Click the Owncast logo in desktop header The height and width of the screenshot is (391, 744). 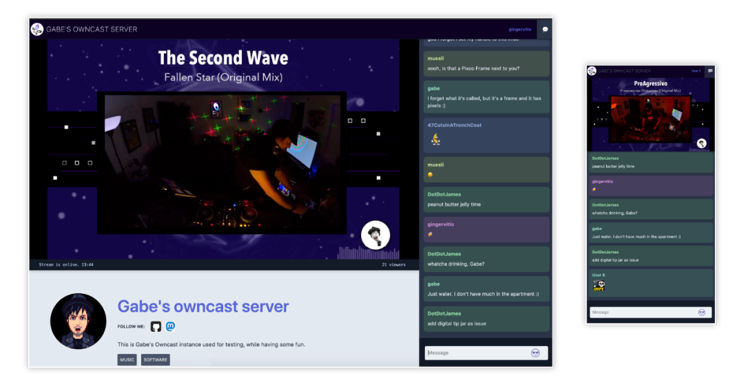[x=37, y=30]
